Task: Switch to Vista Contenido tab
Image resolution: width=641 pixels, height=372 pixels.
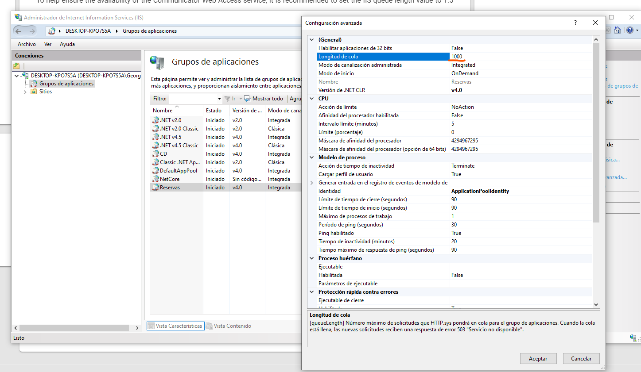Action: (x=229, y=326)
